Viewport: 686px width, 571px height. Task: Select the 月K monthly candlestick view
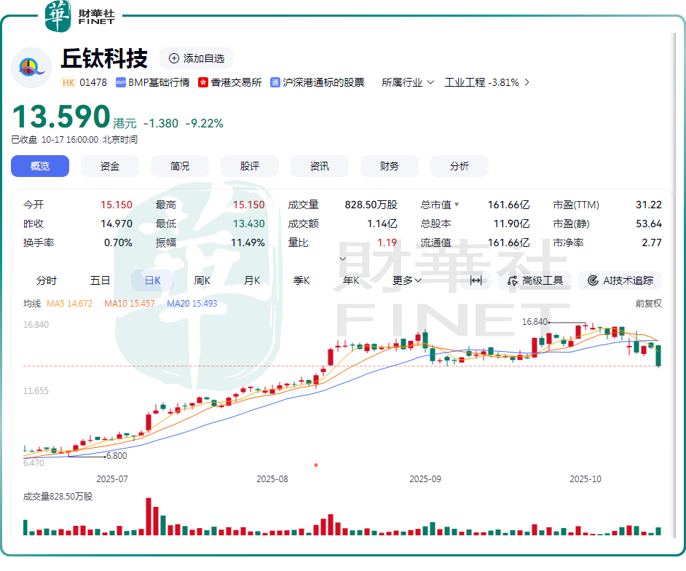point(252,280)
